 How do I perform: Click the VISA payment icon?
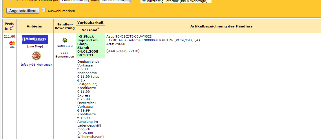[x=12, y=47]
